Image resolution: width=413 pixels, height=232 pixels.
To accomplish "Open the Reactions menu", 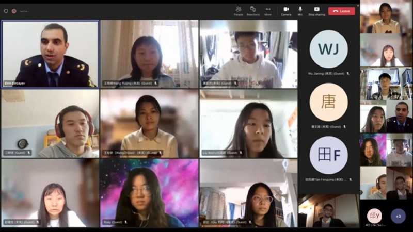I will point(253,10).
